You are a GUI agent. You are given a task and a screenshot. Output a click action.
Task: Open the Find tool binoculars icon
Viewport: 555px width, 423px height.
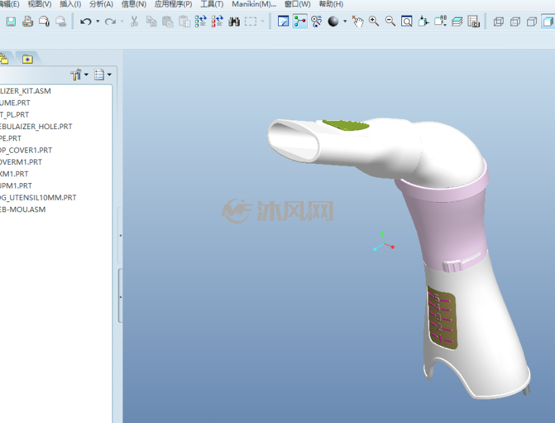(234, 22)
